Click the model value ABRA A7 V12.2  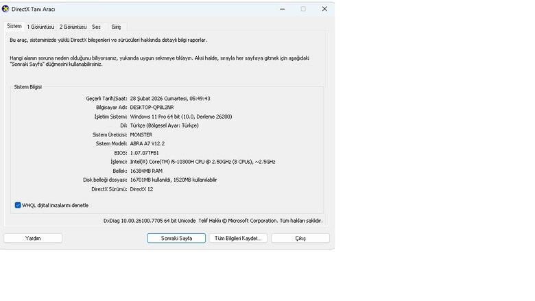pyautogui.click(x=147, y=143)
